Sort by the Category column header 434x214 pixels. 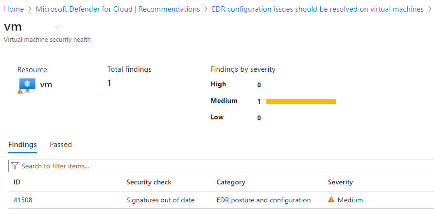pos(231,182)
